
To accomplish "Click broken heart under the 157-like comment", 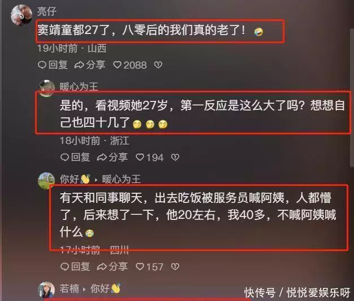I will point(175,267).
